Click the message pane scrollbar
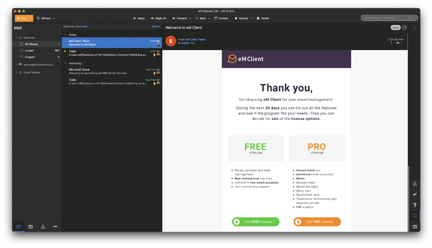The image size is (432, 248). click(x=409, y=199)
